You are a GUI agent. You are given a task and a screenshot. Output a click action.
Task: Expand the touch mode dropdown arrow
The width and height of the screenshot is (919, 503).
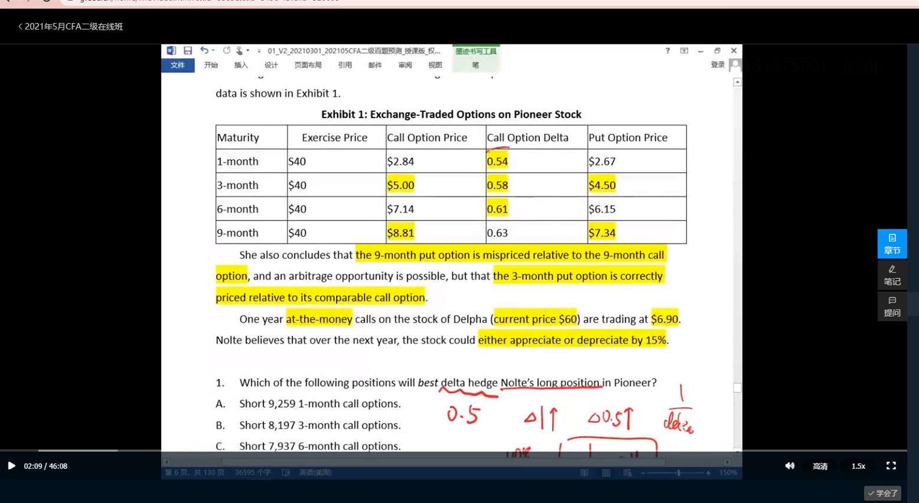[248, 51]
